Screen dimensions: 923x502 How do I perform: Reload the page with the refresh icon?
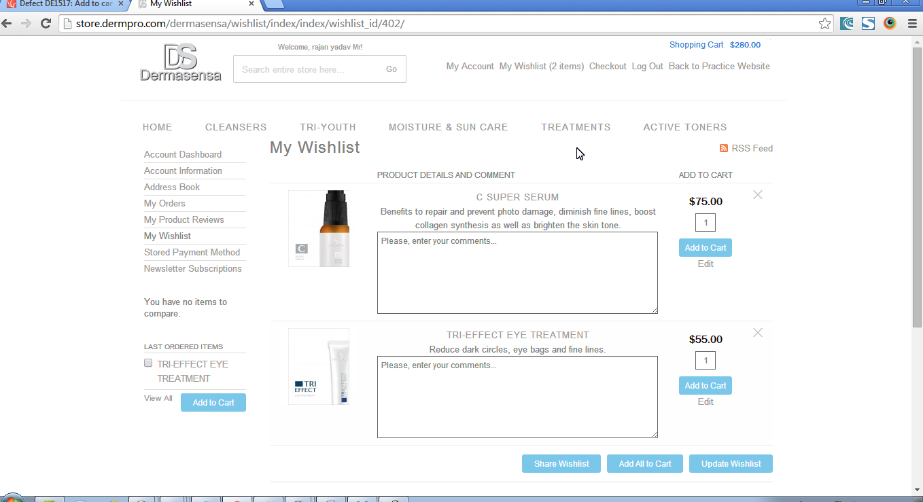pos(46,23)
